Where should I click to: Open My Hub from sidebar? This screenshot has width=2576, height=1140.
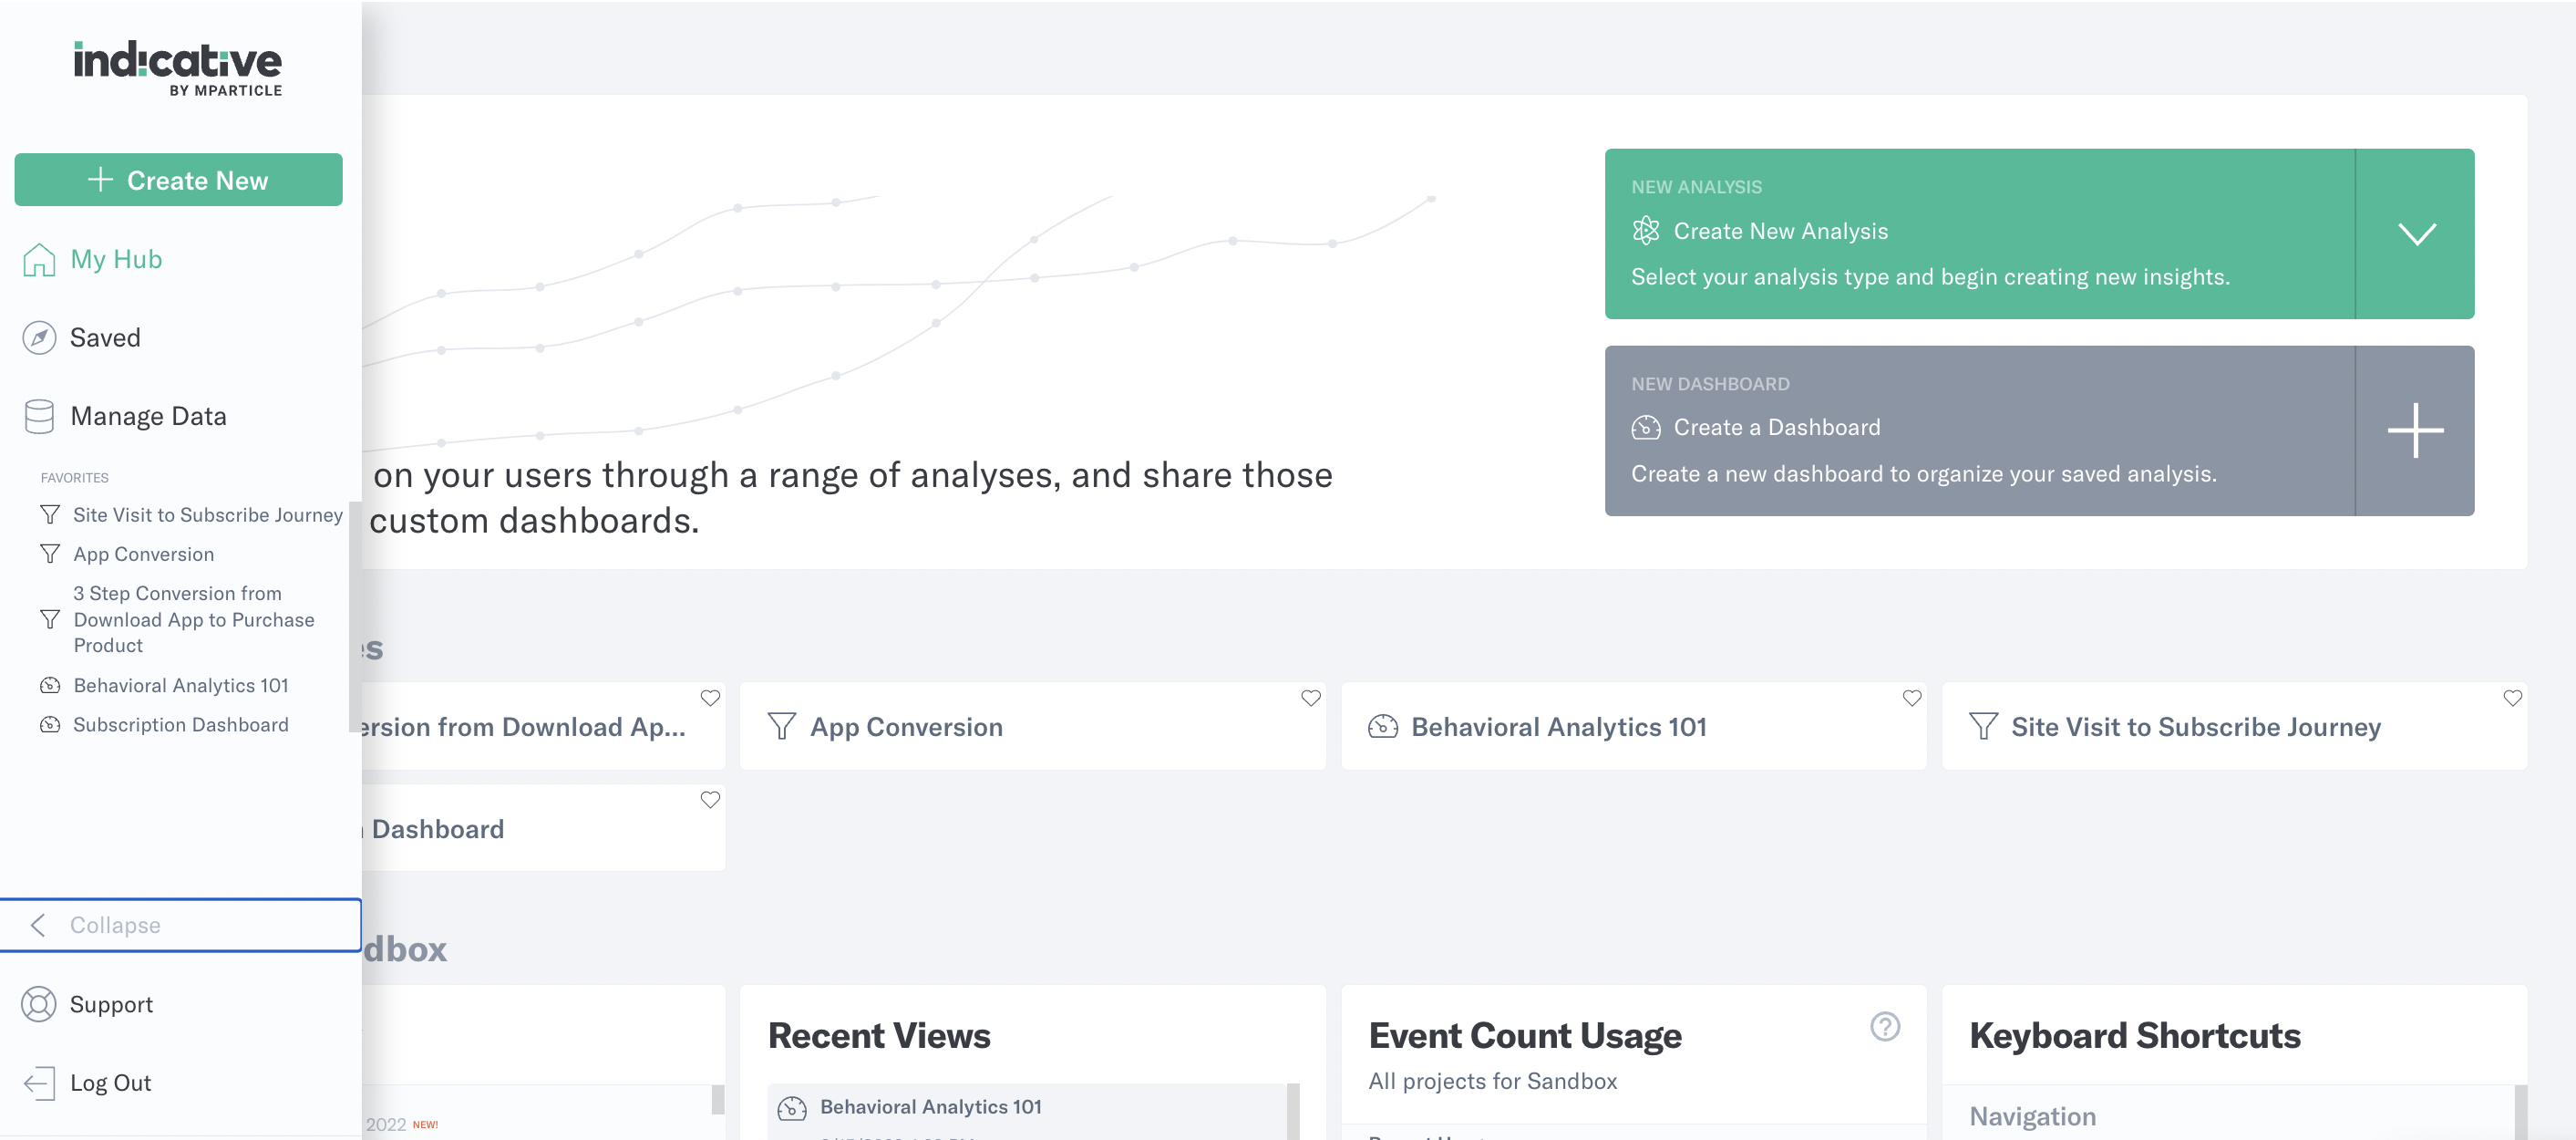(117, 258)
